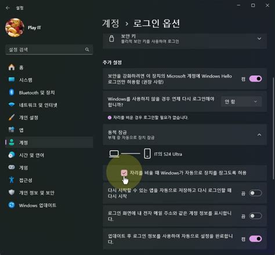This screenshot has height=255, width=275.
Task: Click the 접근성 accessibility icon
Action: (12, 180)
